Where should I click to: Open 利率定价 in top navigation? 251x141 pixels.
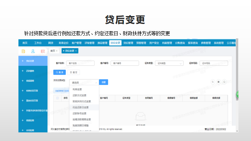click(x=64, y=43)
